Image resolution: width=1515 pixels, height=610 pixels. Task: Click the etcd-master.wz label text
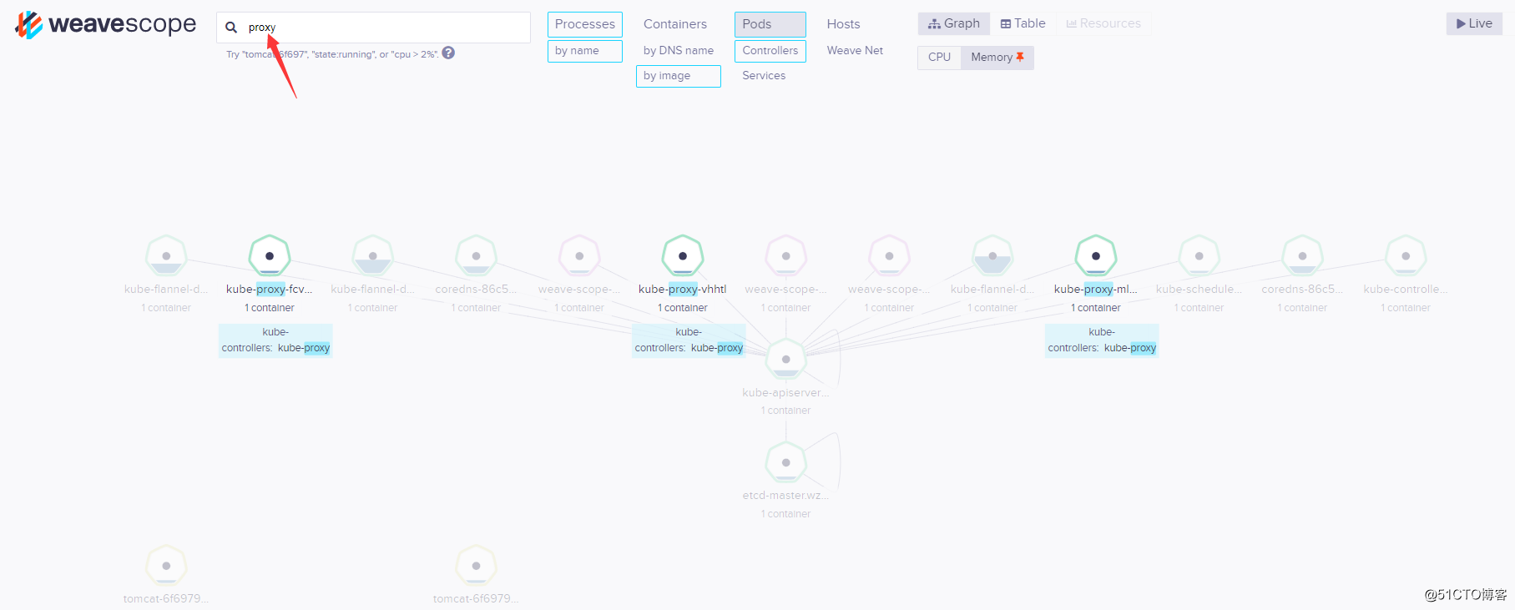(785, 496)
